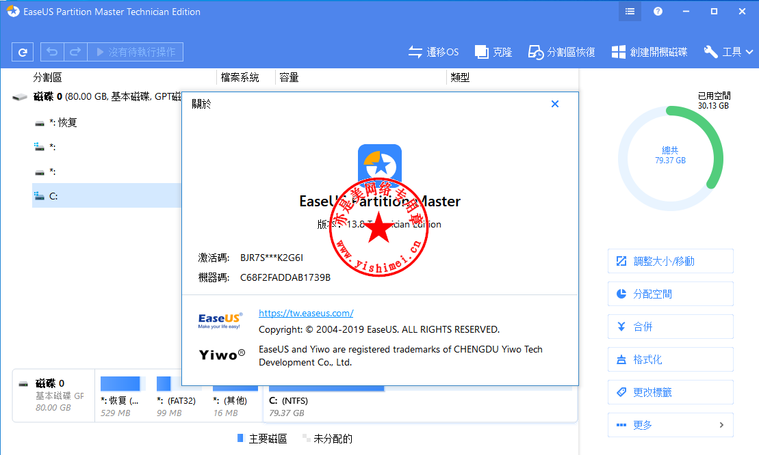The height and width of the screenshot is (455, 759).
Task: Select the 恢復 529 MB partition block
Action: tap(123, 397)
